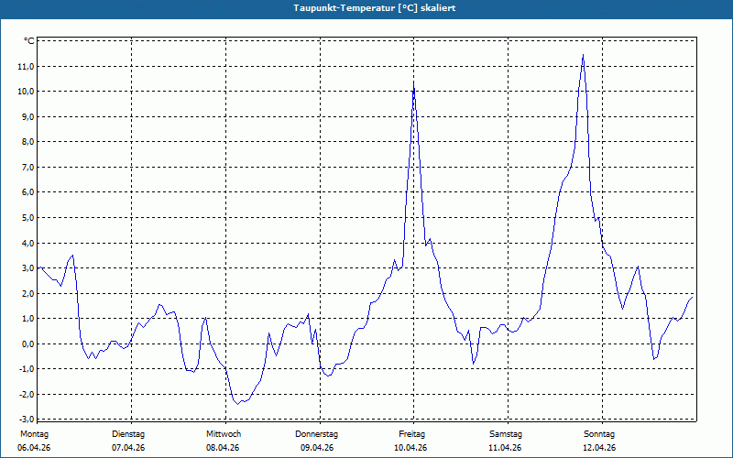Click the chart title 'Taupunkt-Temperatur [°C] skaliert'
Viewport: 733px width, 458px height.
tap(375, 8)
